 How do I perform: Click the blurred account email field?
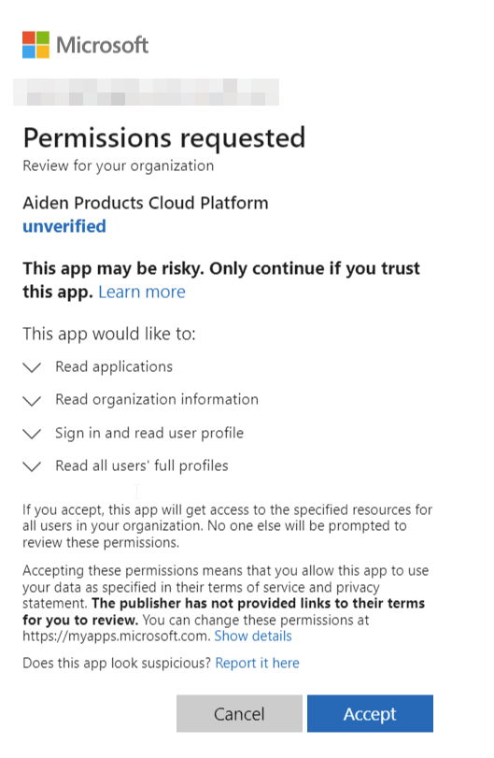pyautogui.click(x=146, y=92)
